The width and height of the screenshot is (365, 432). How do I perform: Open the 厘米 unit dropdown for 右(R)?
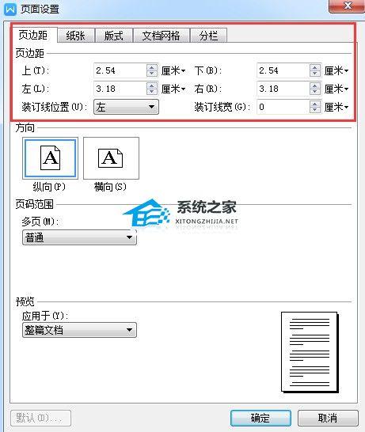[x=336, y=89]
